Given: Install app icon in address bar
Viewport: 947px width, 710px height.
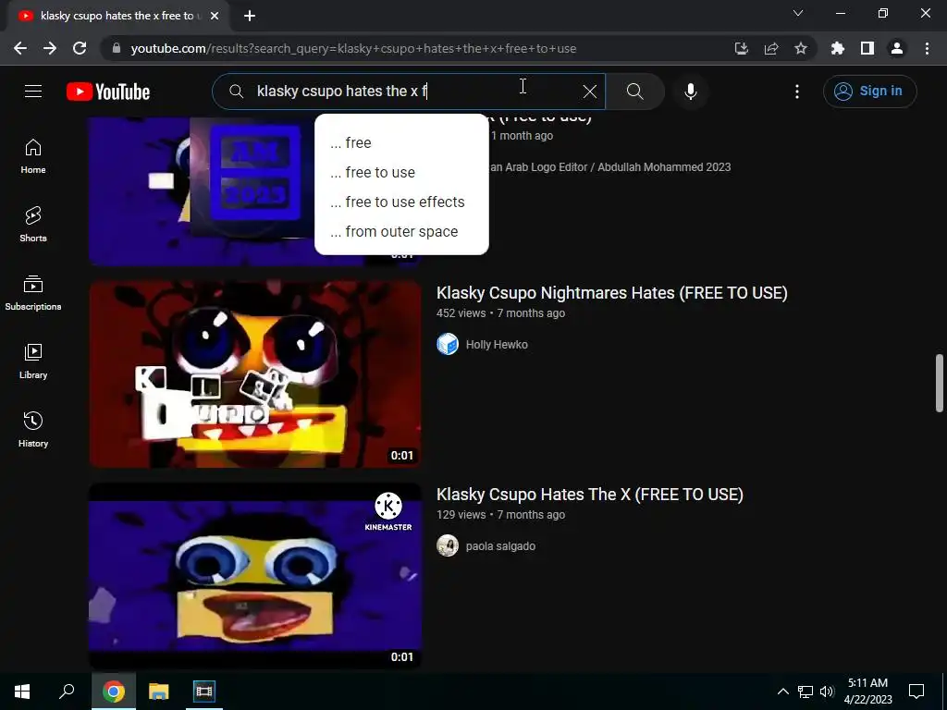Looking at the screenshot, I should [x=741, y=48].
